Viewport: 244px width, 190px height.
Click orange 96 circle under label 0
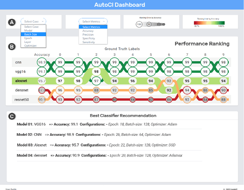(x=60, y=90)
